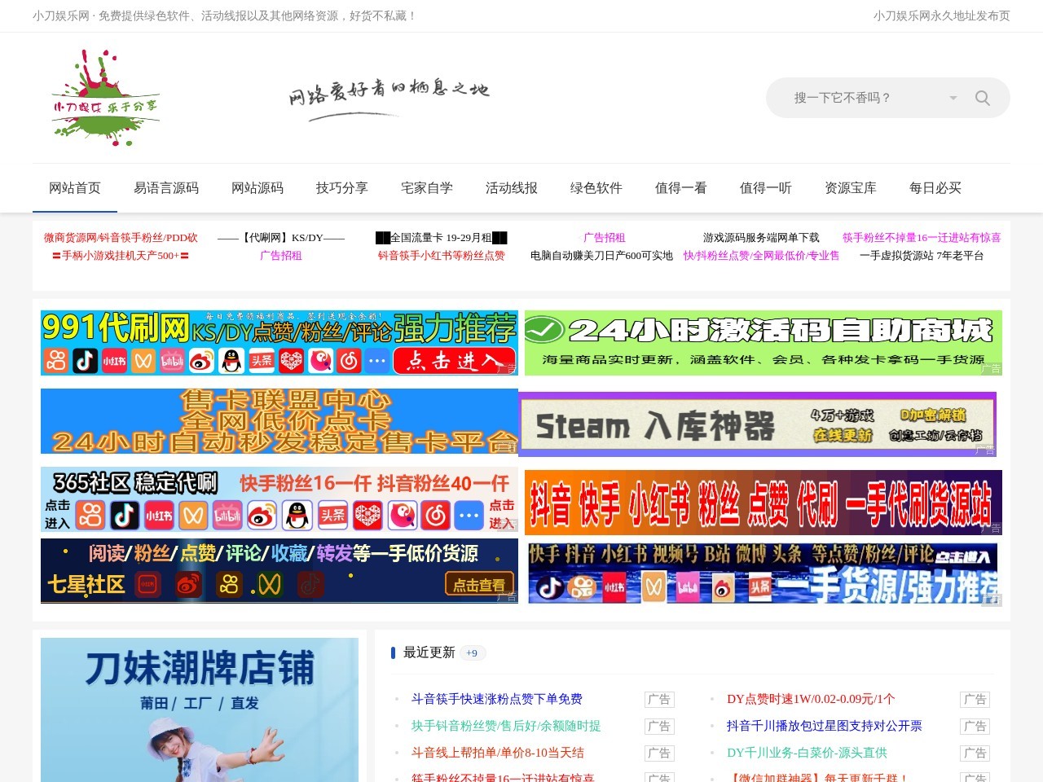This screenshot has width=1043, height=782.
Task: Open 游戏源码服务端网单下载 link
Action: pyautogui.click(x=761, y=238)
